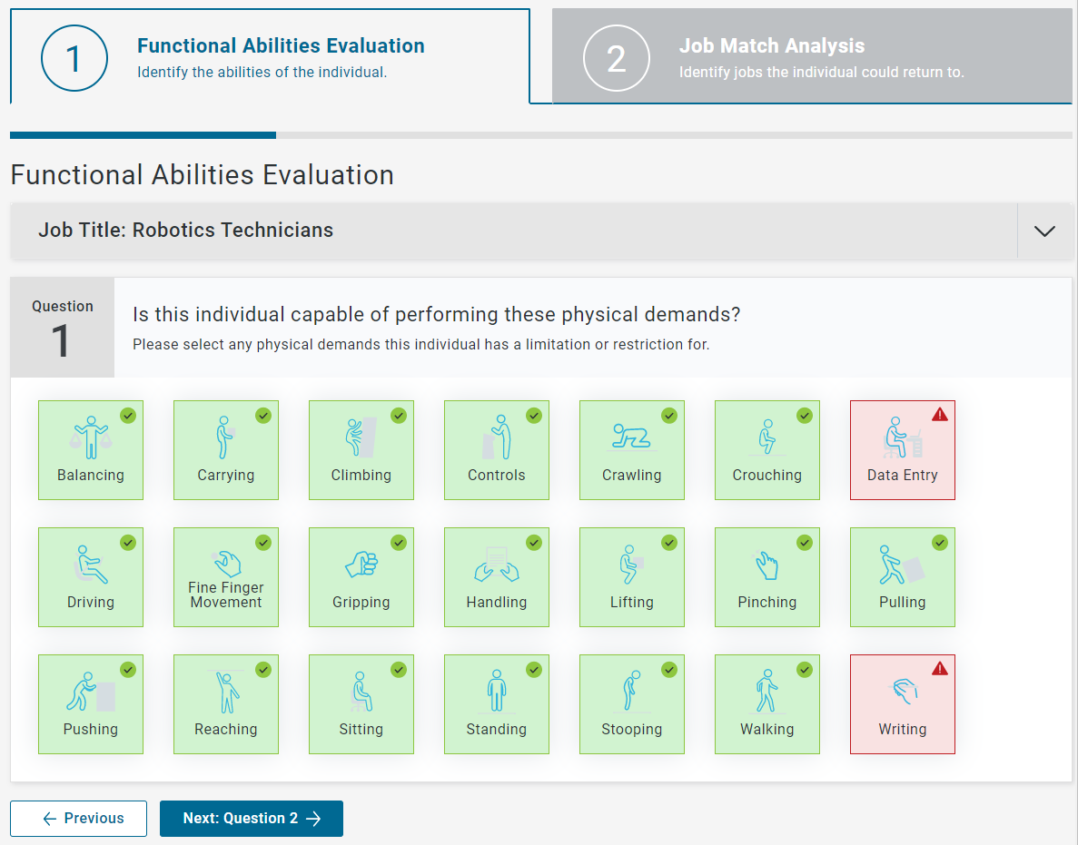Select the Lifting demand icon
This screenshot has width=1078, height=845.
[631, 565]
